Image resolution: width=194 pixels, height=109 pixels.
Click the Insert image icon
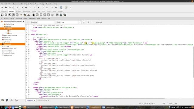tap(57, 15)
